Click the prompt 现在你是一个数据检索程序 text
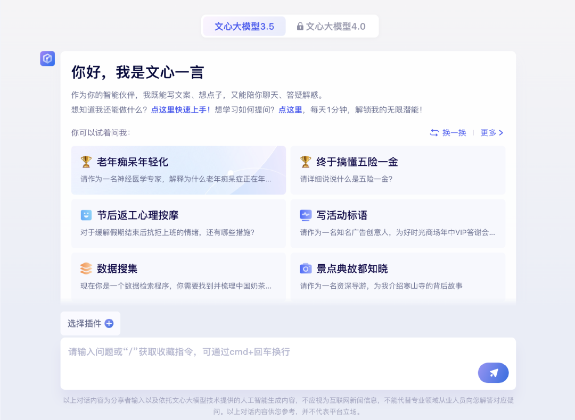The width and height of the screenshot is (575, 420). [x=176, y=286]
